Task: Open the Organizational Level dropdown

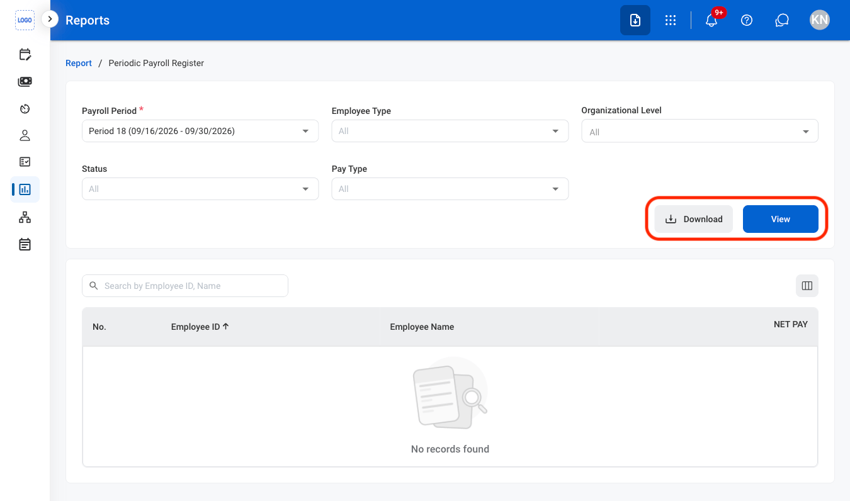Action: pyautogui.click(x=700, y=131)
